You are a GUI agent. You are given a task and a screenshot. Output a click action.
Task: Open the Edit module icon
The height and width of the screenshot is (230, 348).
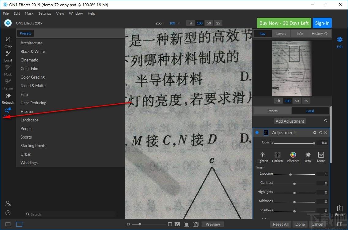tap(339, 42)
